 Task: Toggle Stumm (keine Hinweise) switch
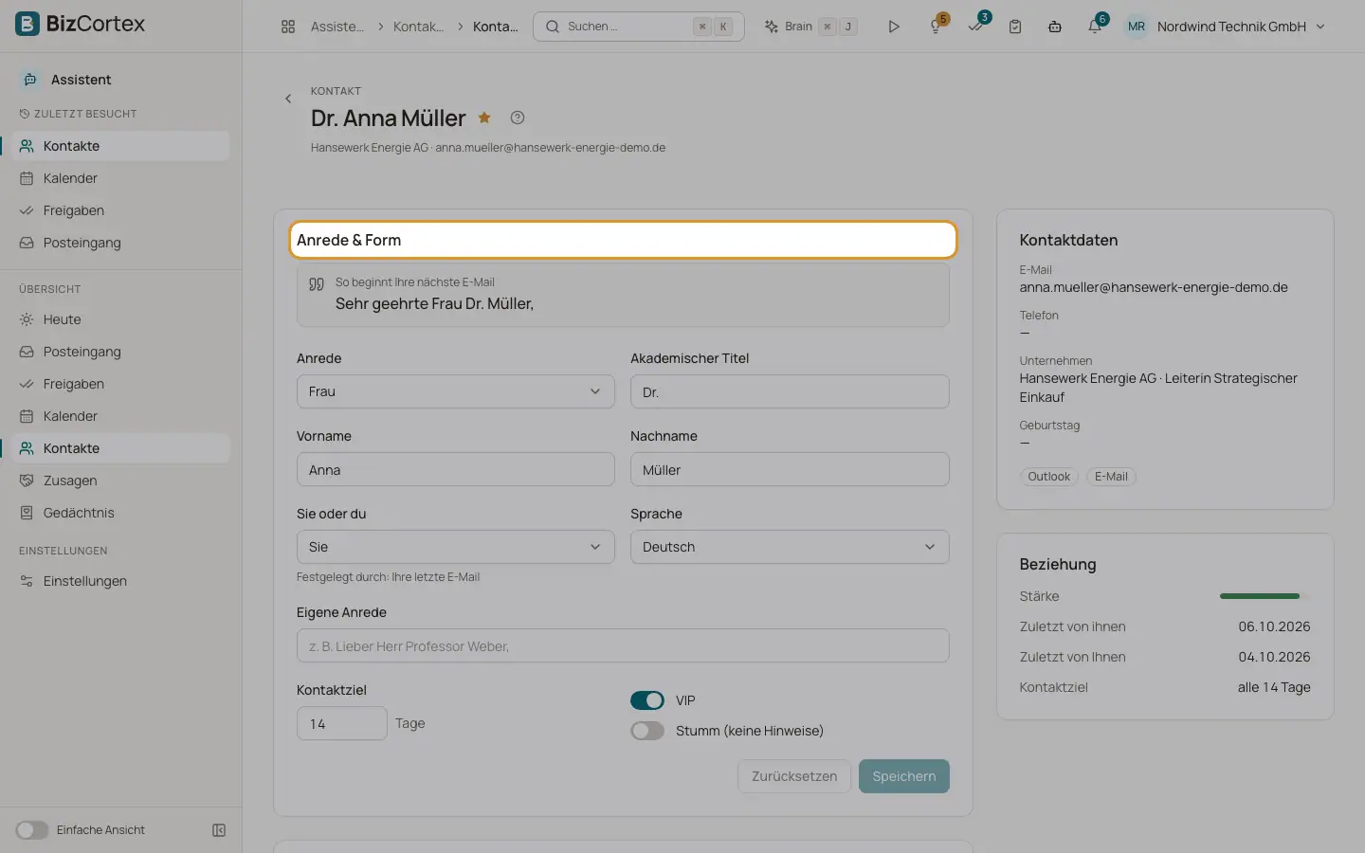647,731
